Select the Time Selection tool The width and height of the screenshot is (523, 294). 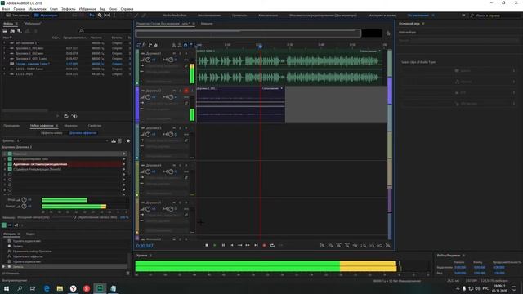coord(114,16)
